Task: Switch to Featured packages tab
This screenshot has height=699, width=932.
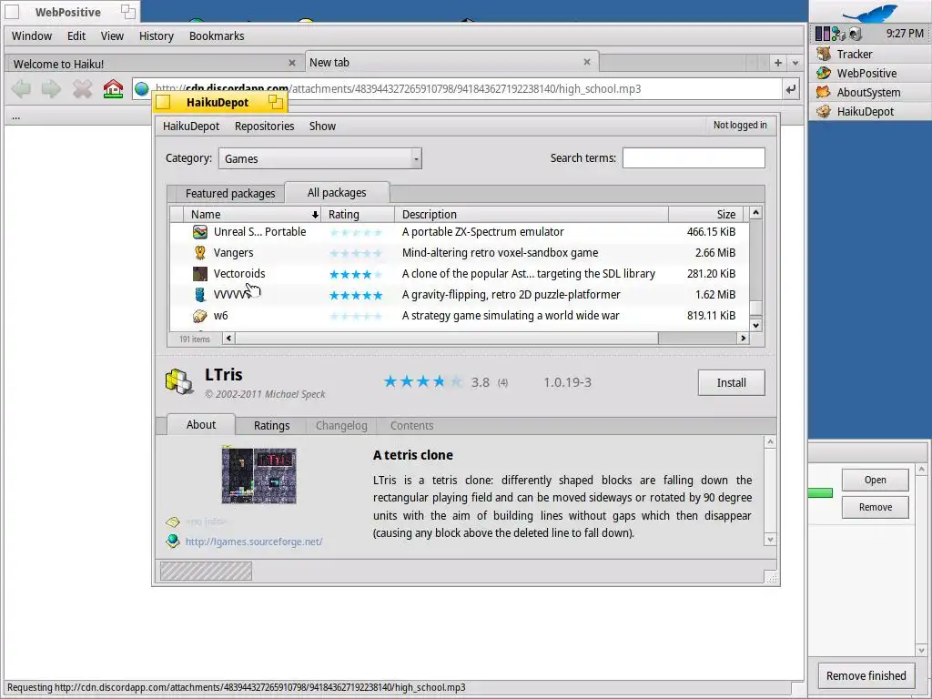Action: tap(230, 193)
